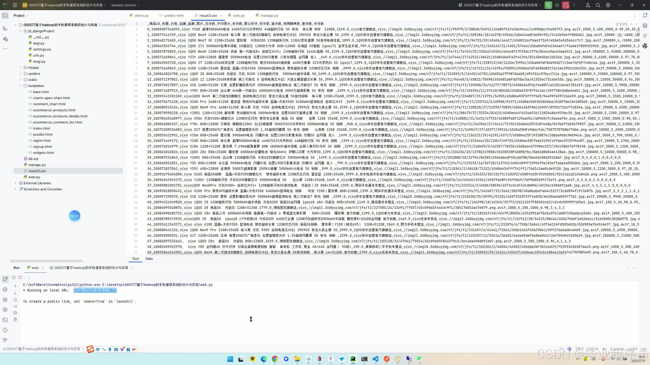
Task: Select the Text view tab
Action: pyautogui.click(x=135, y=259)
